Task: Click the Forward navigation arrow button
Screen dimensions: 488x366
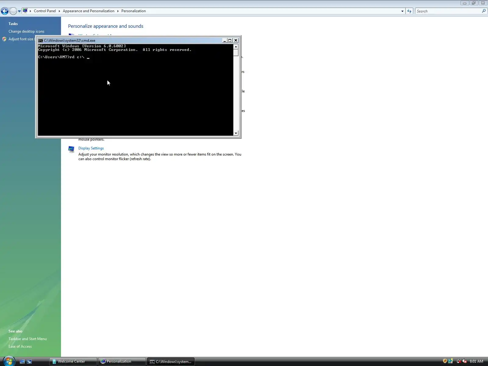Action: tap(13, 11)
